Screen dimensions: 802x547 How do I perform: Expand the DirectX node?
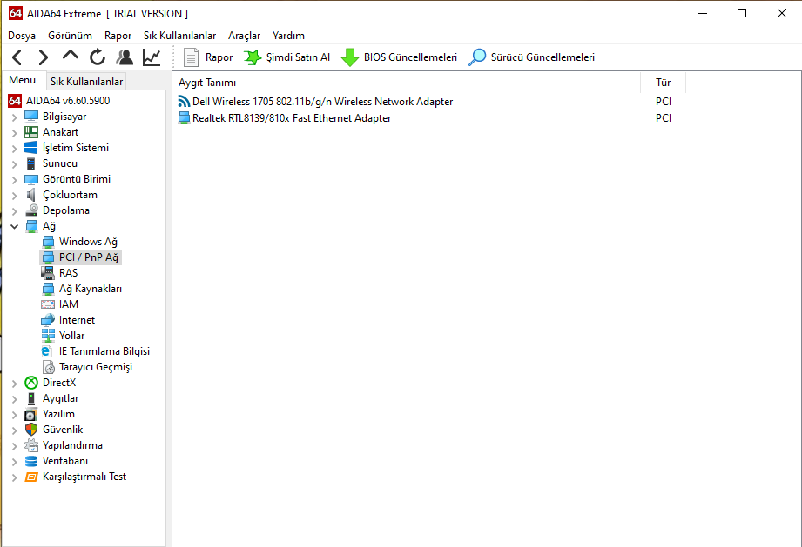tap(14, 384)
